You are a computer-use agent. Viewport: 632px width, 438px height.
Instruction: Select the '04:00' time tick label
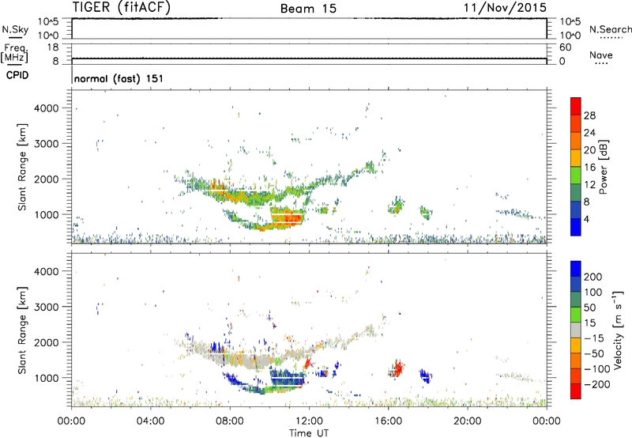coord(150,421)
